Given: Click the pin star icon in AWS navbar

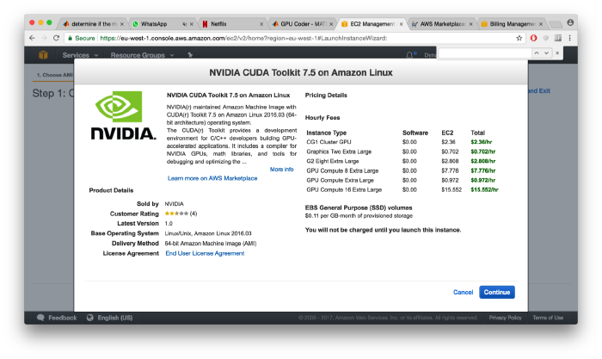Looking at the screenshot, I should 190,55.
